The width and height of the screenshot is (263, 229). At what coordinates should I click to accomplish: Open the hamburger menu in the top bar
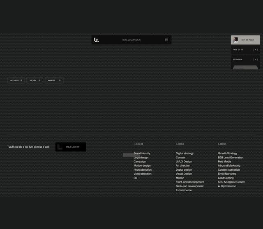point(166,40)
